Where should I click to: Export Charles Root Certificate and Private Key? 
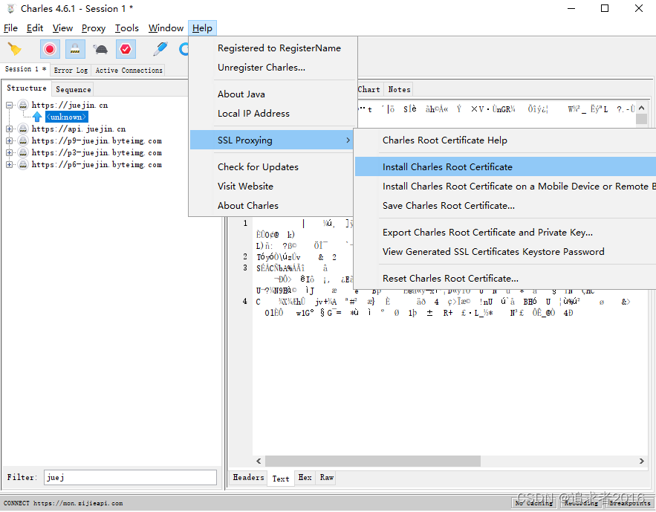tap(505, 232)
